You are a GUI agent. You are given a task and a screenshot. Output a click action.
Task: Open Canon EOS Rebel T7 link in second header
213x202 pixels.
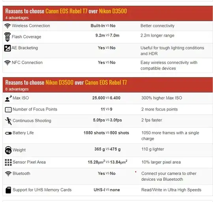click(x=106, y=82)
